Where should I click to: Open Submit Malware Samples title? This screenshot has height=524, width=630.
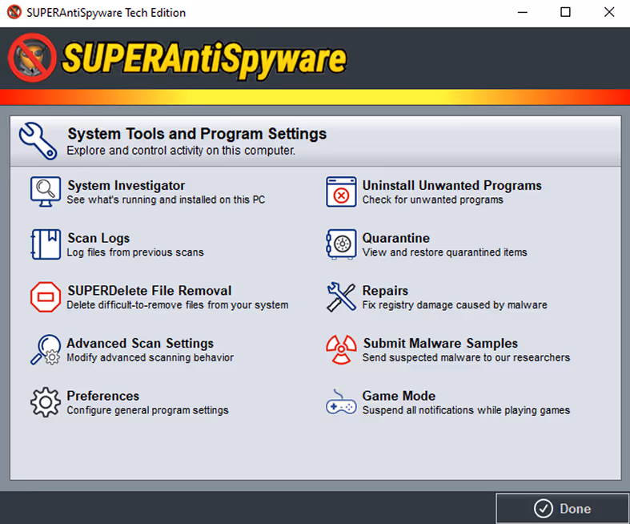[440, 344]
